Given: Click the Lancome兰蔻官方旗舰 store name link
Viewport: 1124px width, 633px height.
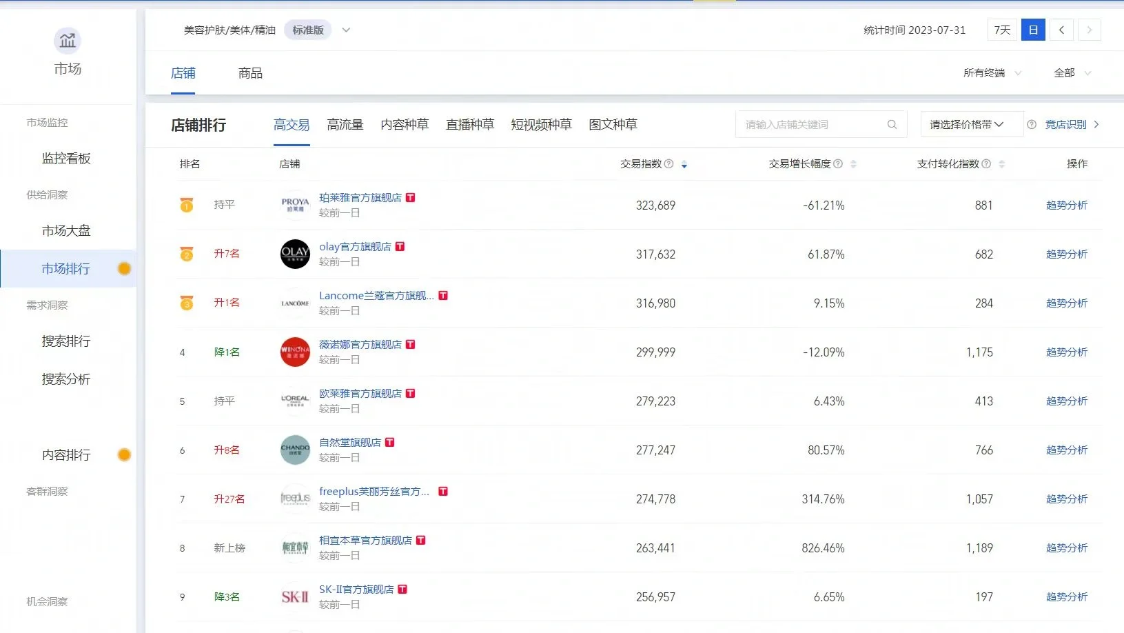Looking at the screenshot, I should coord(376,295).
